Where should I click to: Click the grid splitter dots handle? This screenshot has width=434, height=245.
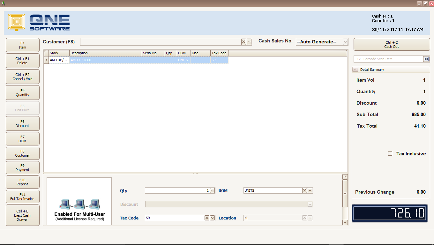pos(196,173)
